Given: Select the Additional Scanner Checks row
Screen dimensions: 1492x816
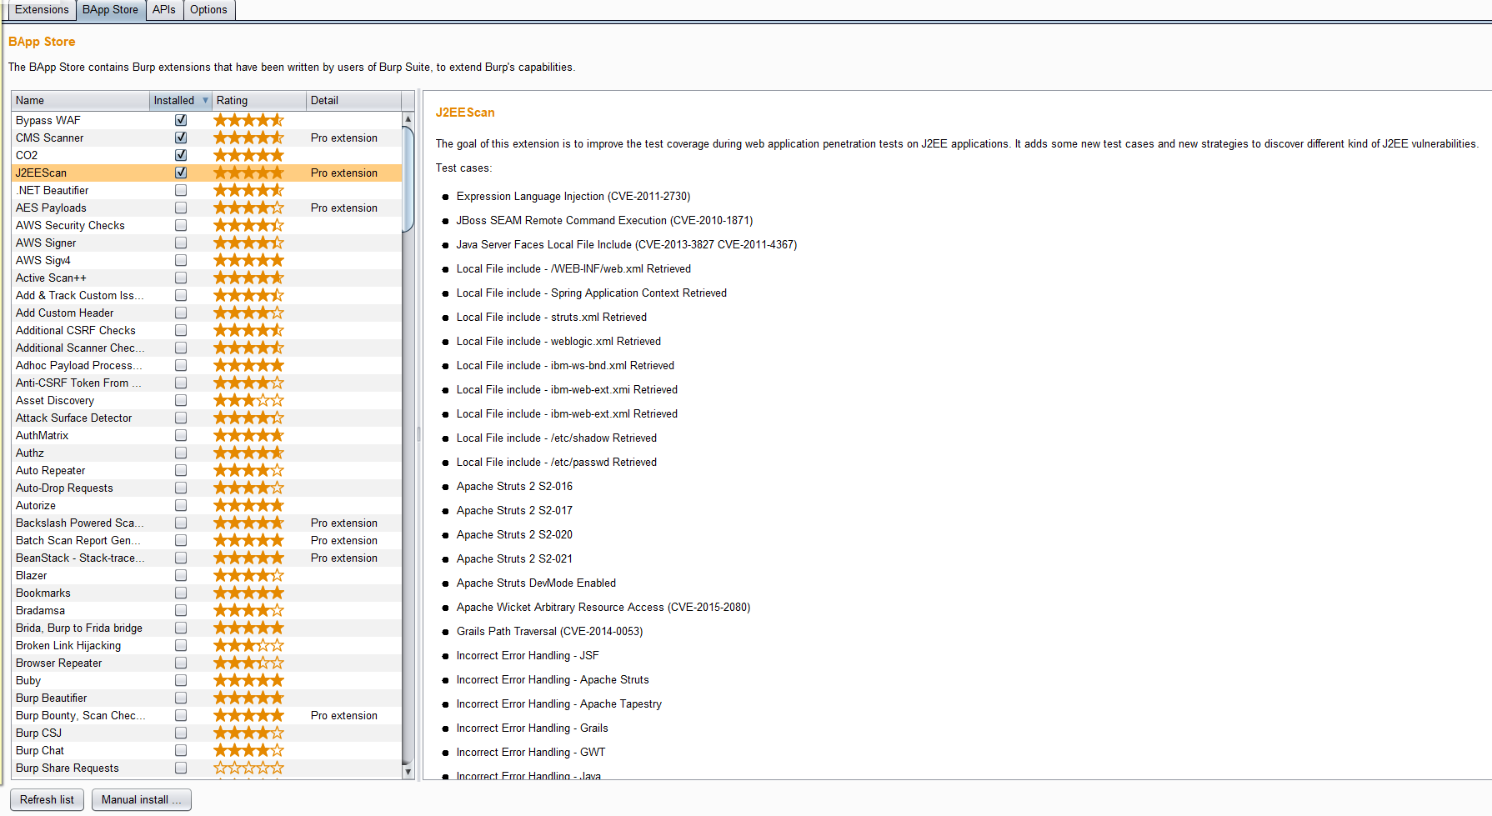Looking at the screenshot, I should (x=207, y=348).
